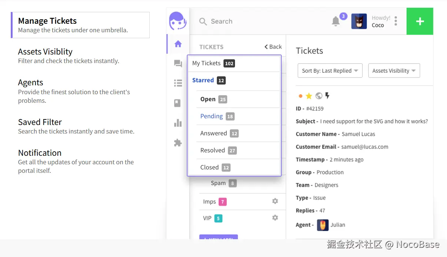447x257 pixels.
Task: Select the Answered status filter
Action: [238, 134]
